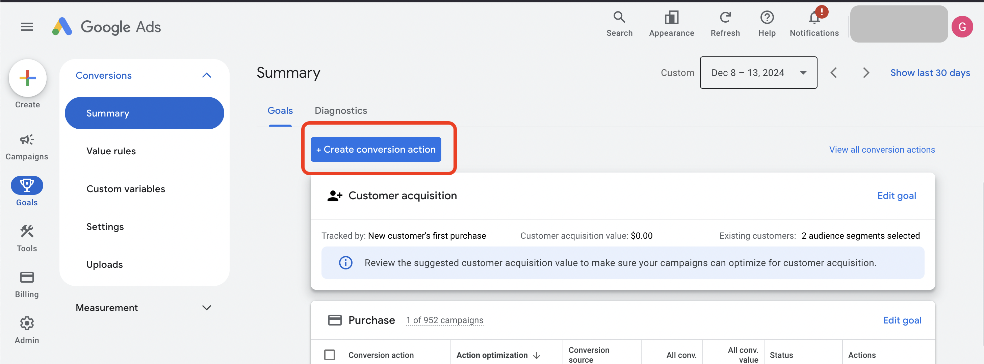984x364 pixels.
Task: Check the select-all Conversion action checkbox
Action: pos(329,355)
